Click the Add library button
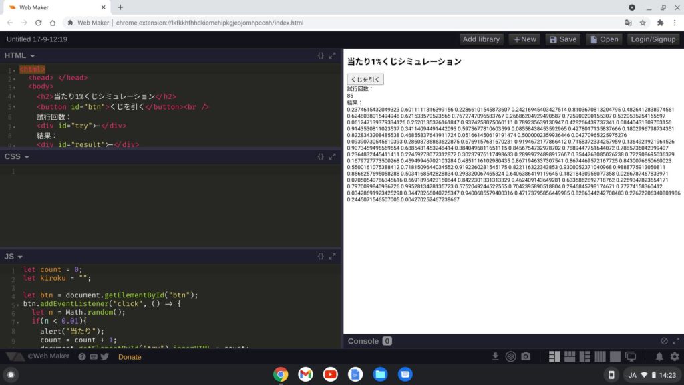The image size is (684, 385). tap(481, 39)
